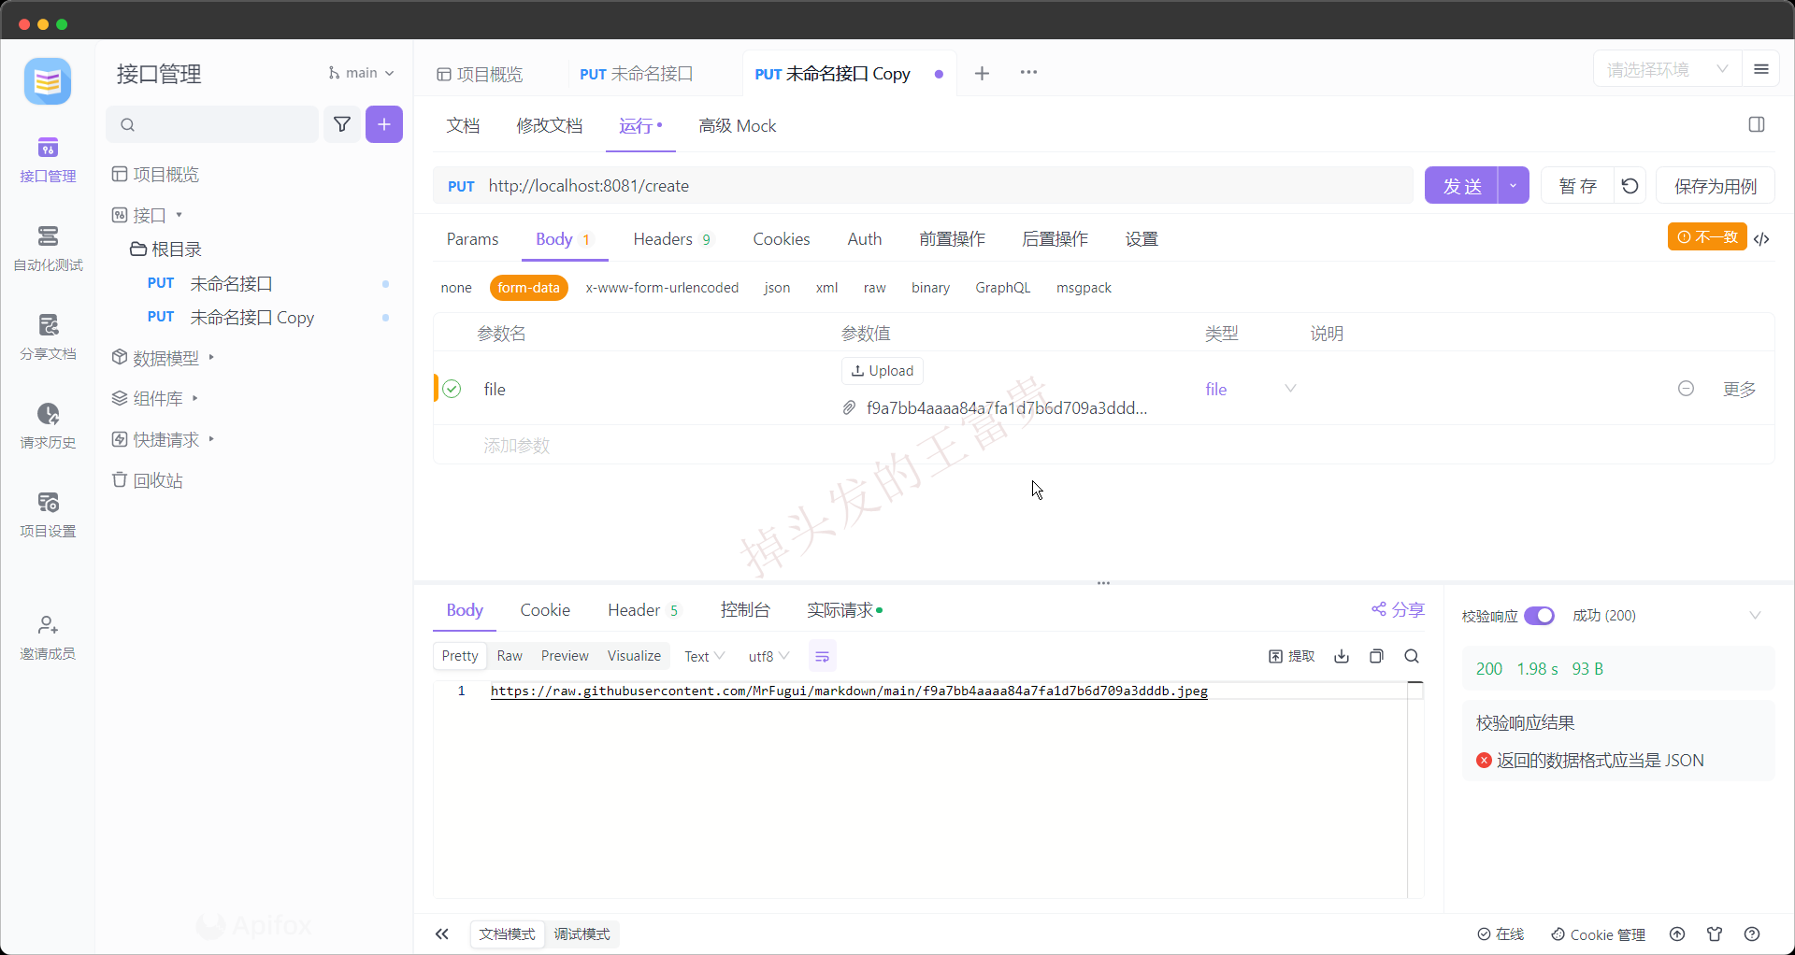Image resolution: width=1795 pixels, height=955 pixels.
Task: Collapse the sidebar with double chevron
Action: 442,934
